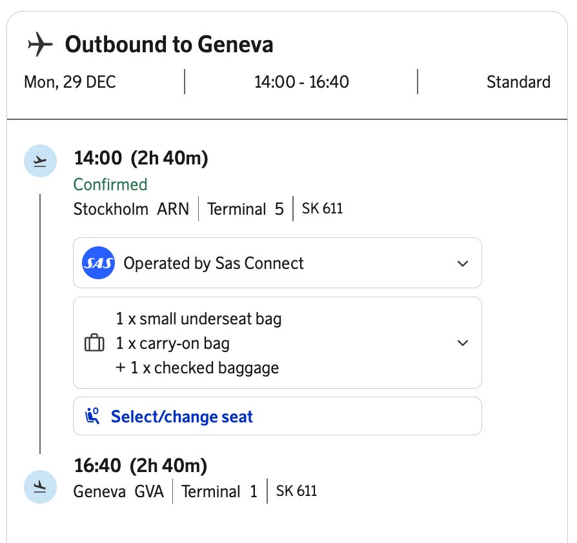The width and height of the screenshot is (577, 543).
Task: Click the seat icon next to Select/change seat
Action: 93,417
